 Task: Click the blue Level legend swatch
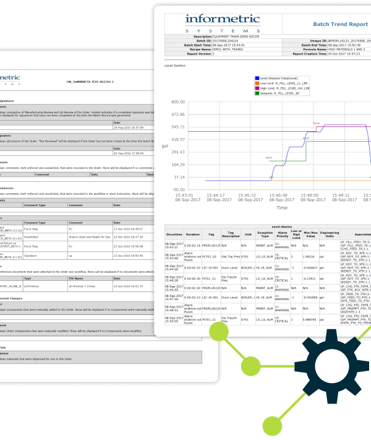coord(257,79)
